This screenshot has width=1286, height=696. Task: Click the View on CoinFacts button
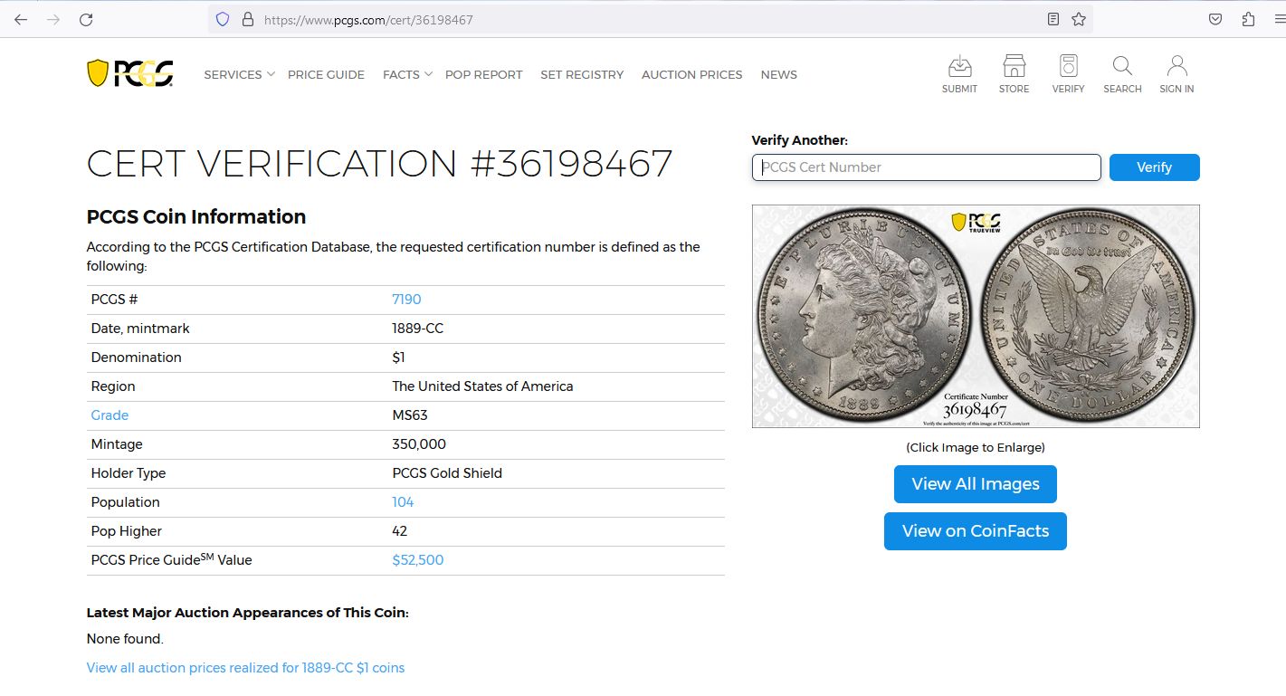point(976,531)
